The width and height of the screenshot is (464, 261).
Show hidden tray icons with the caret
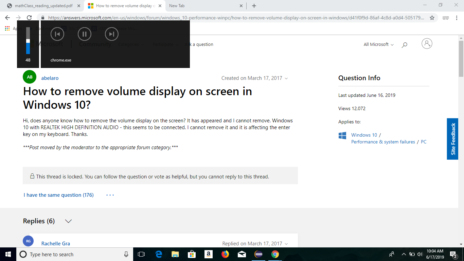click(x=404, y=254)
